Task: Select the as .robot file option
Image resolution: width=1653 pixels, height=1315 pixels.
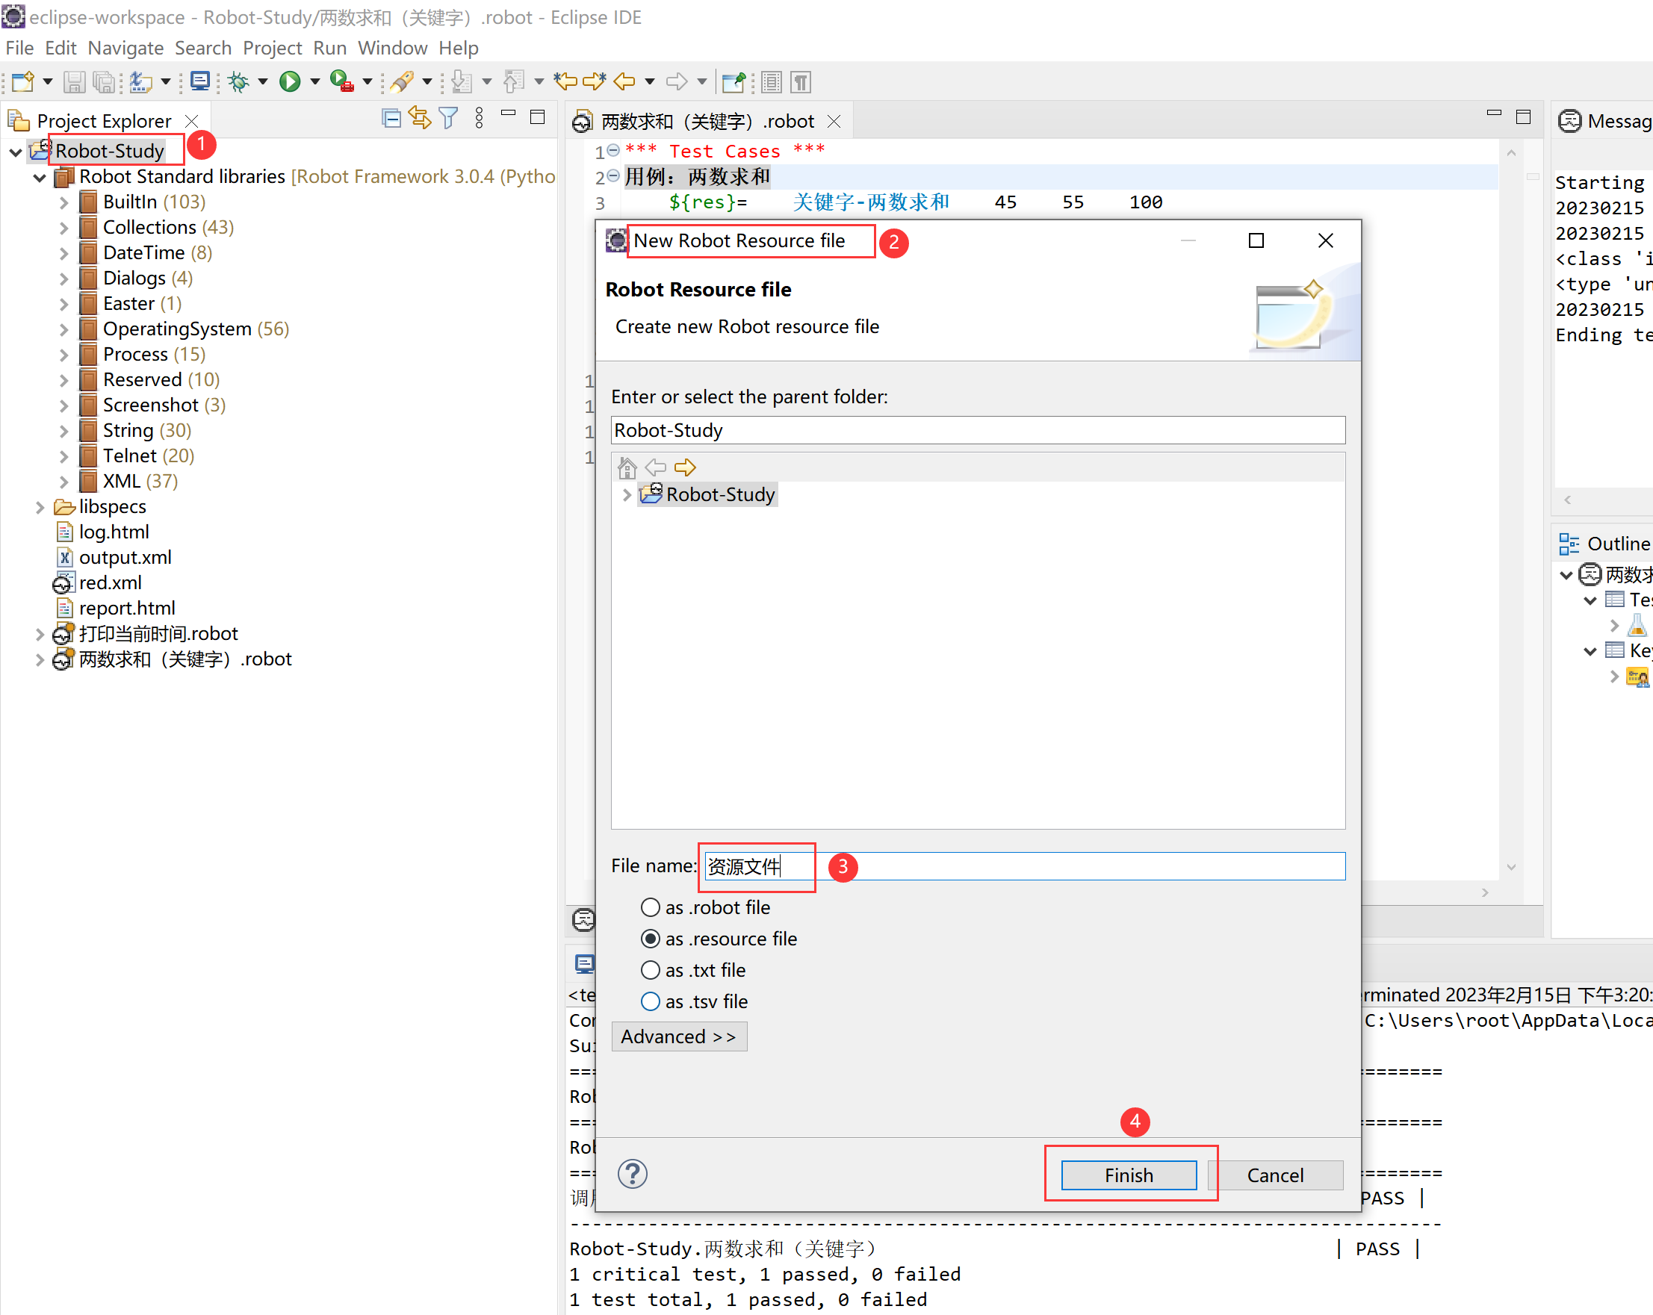Action: 650,907
